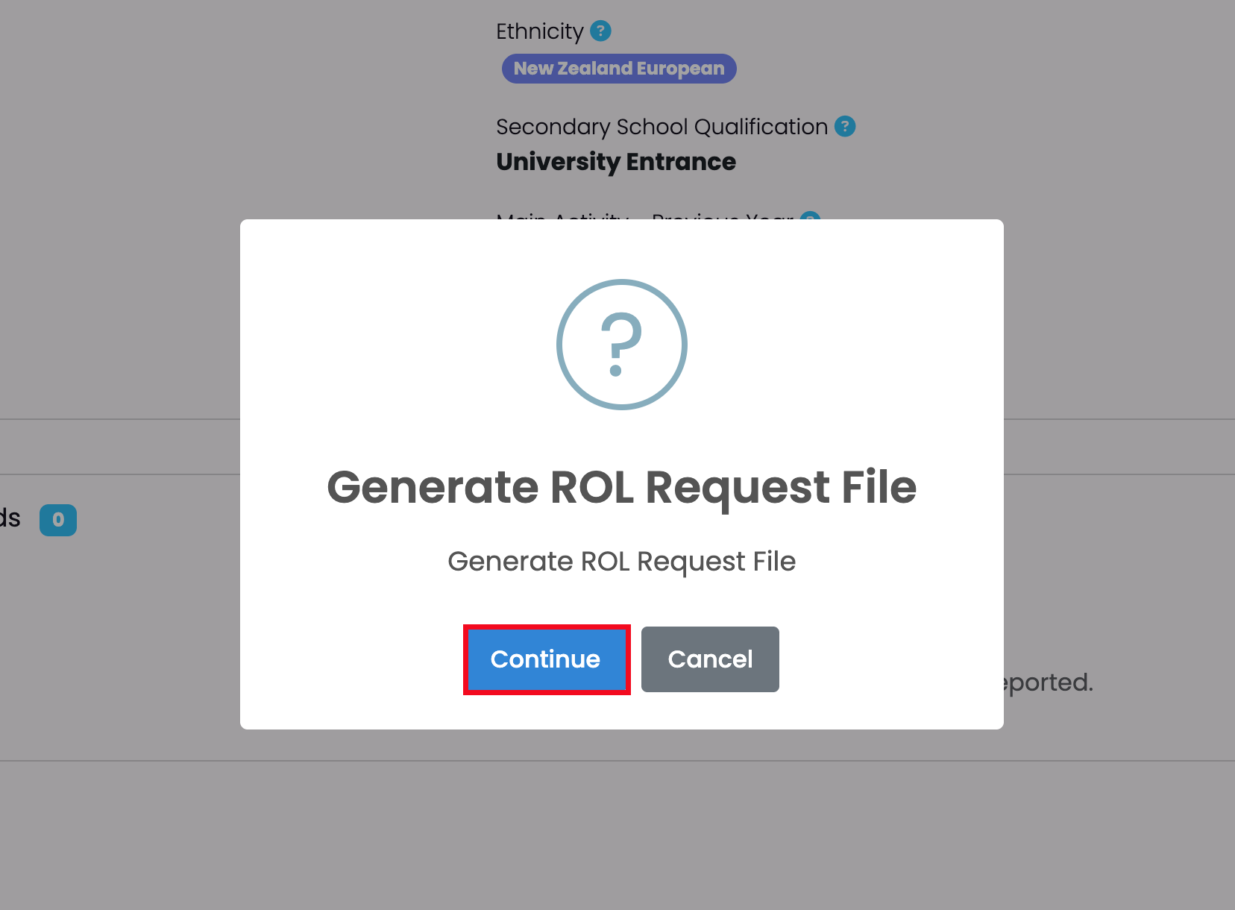Open the Secondary School Qualification help tooltip

[x=844, y=127]
